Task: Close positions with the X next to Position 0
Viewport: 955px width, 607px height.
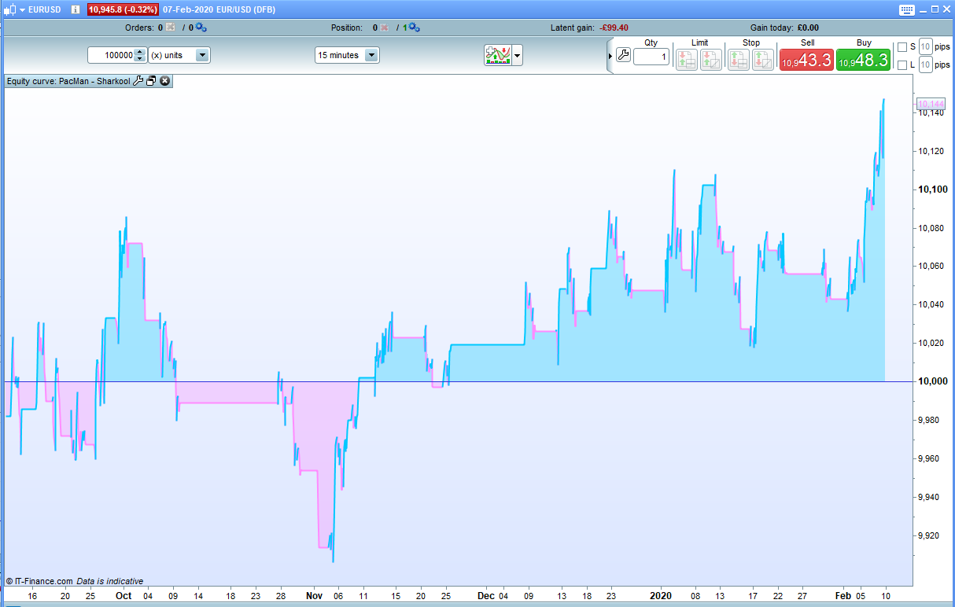Action: click(384, 28)
